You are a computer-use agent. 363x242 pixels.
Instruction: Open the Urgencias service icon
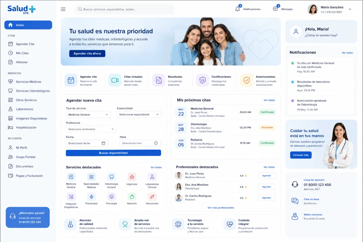pos(132,177)
